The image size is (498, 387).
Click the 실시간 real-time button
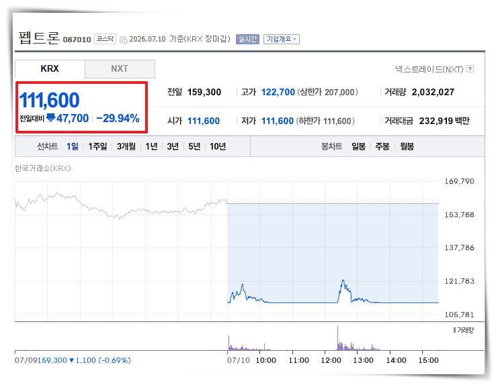click(x=247, y=39)
